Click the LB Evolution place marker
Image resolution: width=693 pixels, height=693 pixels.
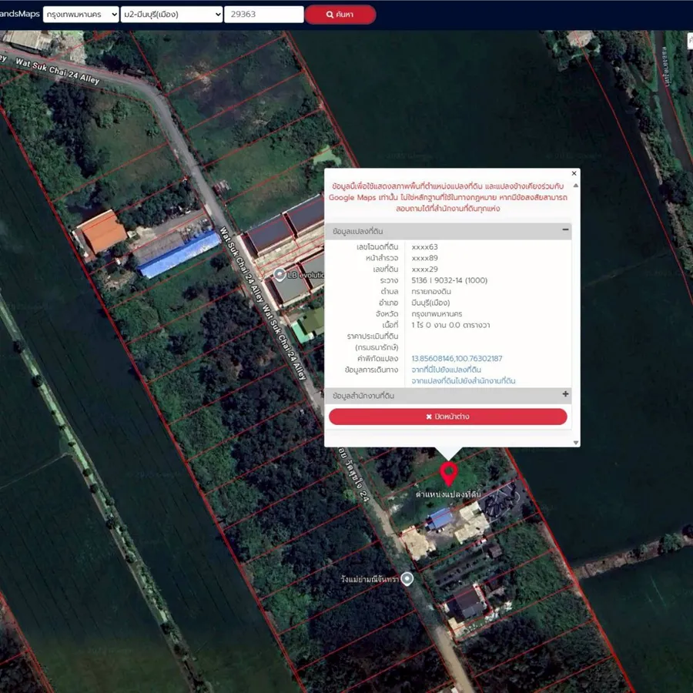280,274
